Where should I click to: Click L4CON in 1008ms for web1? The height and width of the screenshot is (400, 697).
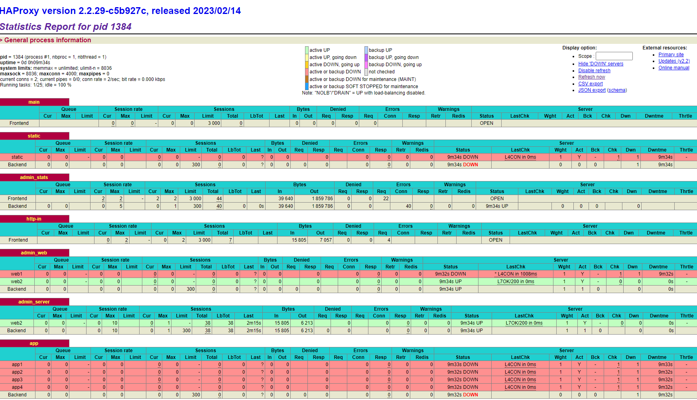516,274
